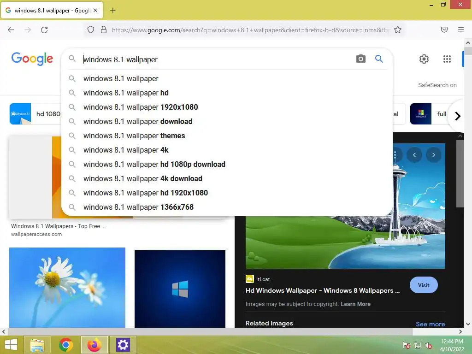Image resolution: width=472 pixels, height=354 pixels.
Task: Select the windows 8.1 wallpaper Google tab
Action: coord(52,10)
